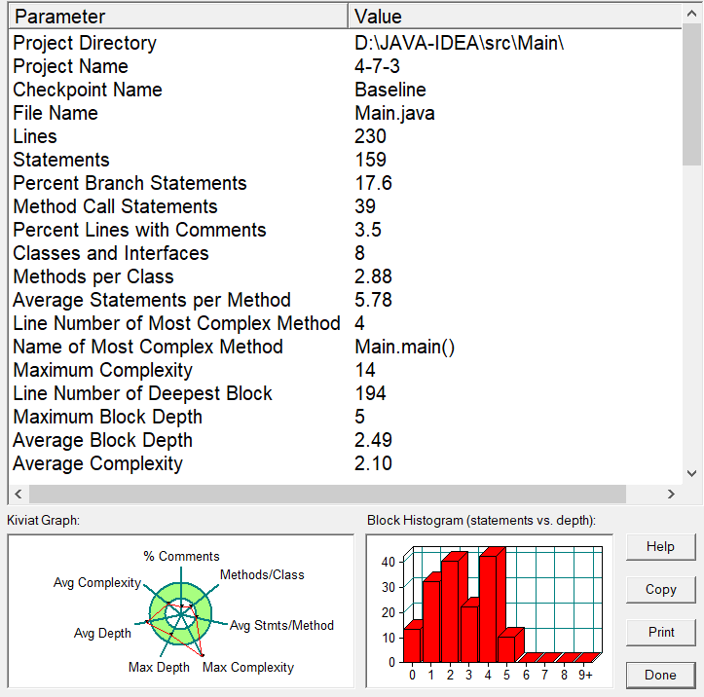Click the deepest block line value 194
The width and height of the screenshot is (704, 697).
[370, 393]
